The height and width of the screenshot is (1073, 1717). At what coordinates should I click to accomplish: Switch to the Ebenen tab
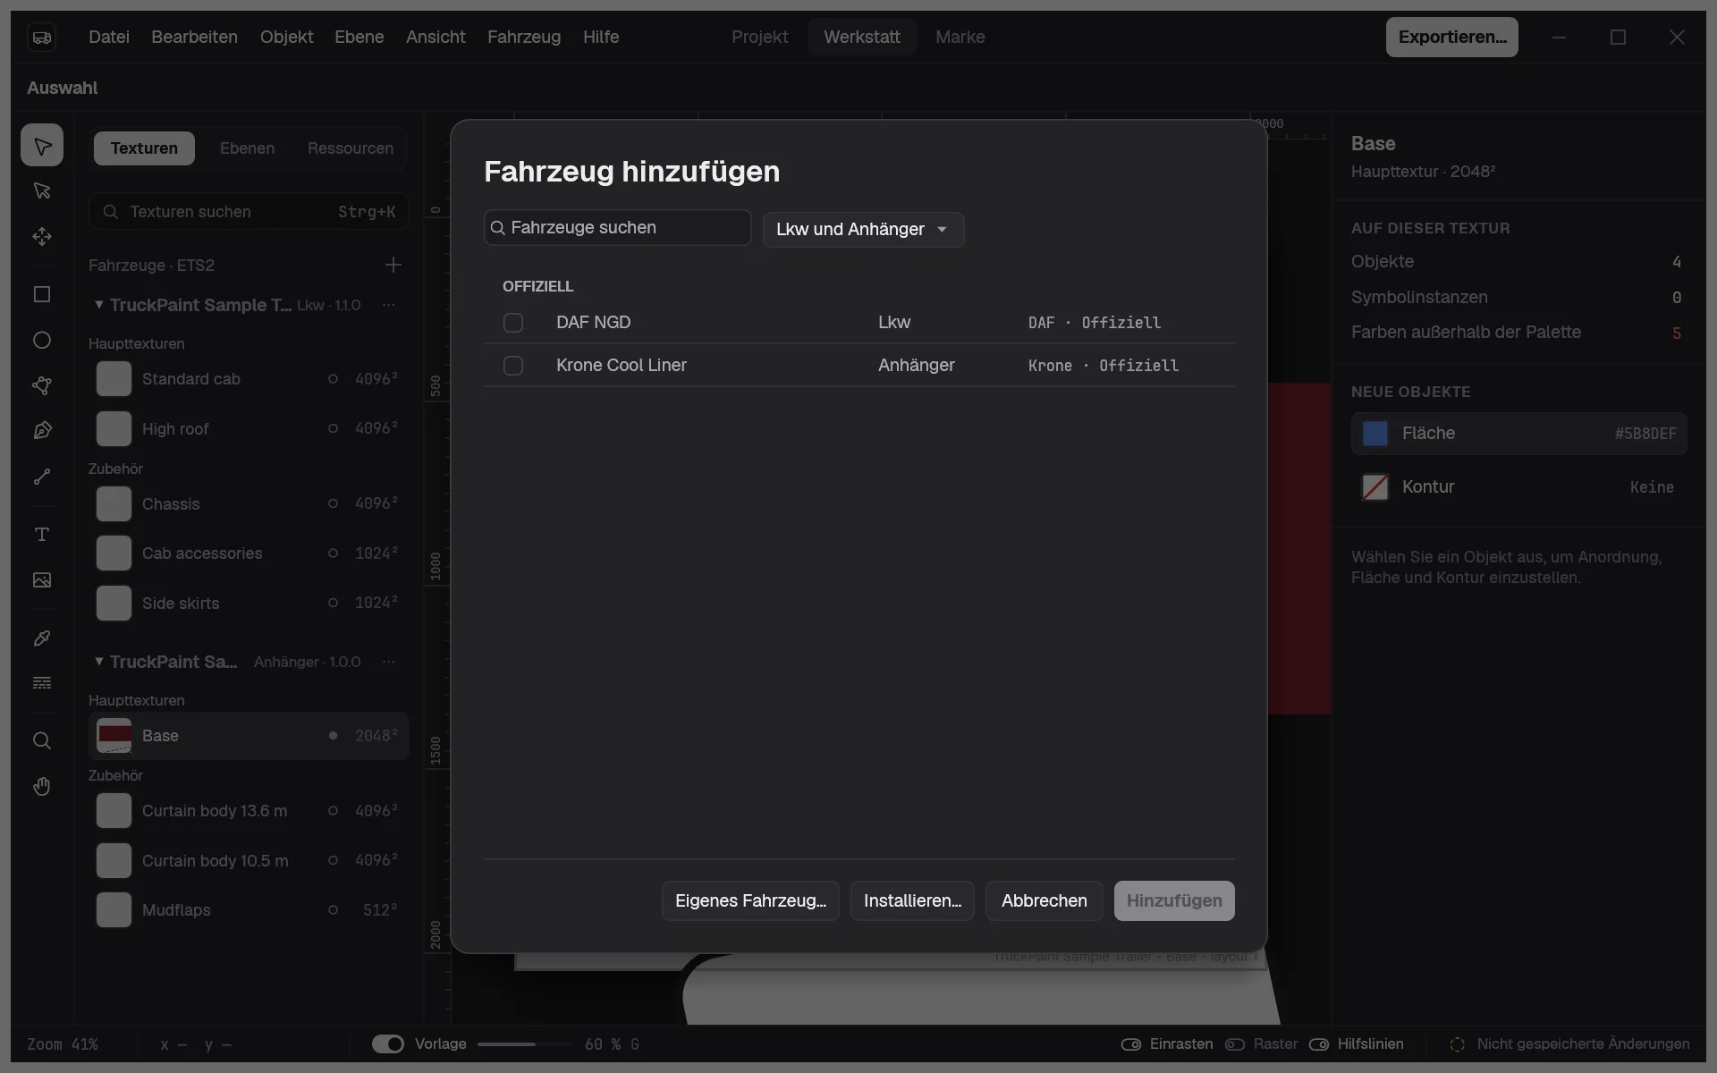pyautogui.click(x=248, y=148)
